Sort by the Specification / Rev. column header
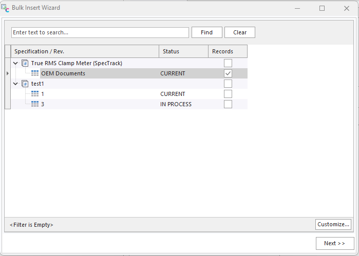The width and height of the screenshot is (359, 256). (x=85, y=51)
